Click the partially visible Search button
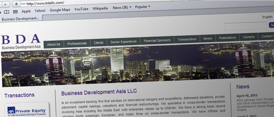 (271, 25)
